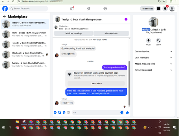179x136 pixels.
Task: Send a thumbs-up like
Action: 127,112
